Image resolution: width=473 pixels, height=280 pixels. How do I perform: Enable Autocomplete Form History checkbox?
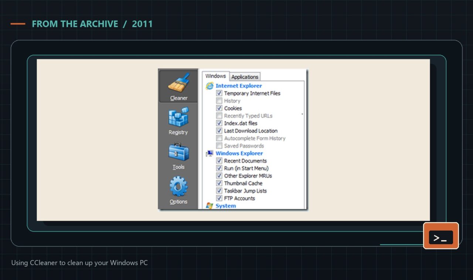tap(219, 139)
